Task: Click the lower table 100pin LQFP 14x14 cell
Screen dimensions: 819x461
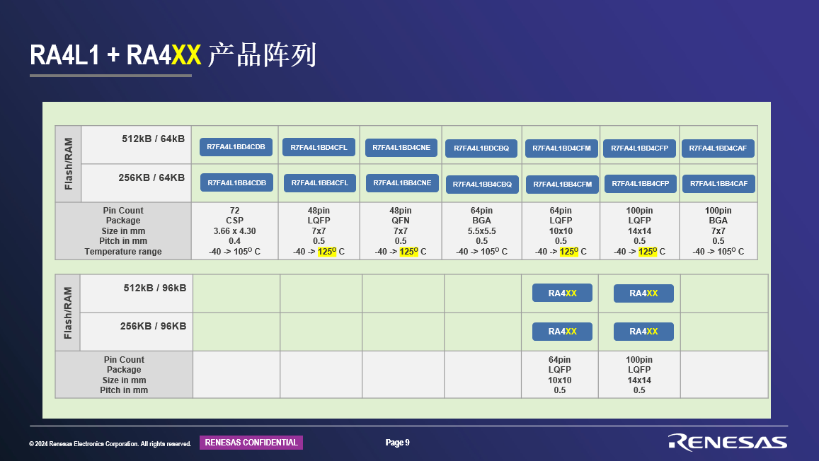Action: point(639,375)
